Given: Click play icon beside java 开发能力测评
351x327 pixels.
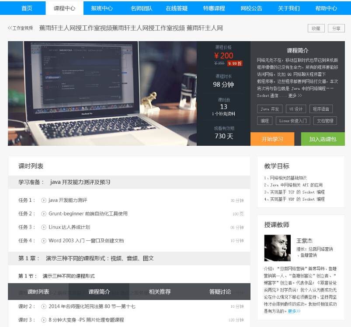Looking at the screenshot, I should (44, 200).
